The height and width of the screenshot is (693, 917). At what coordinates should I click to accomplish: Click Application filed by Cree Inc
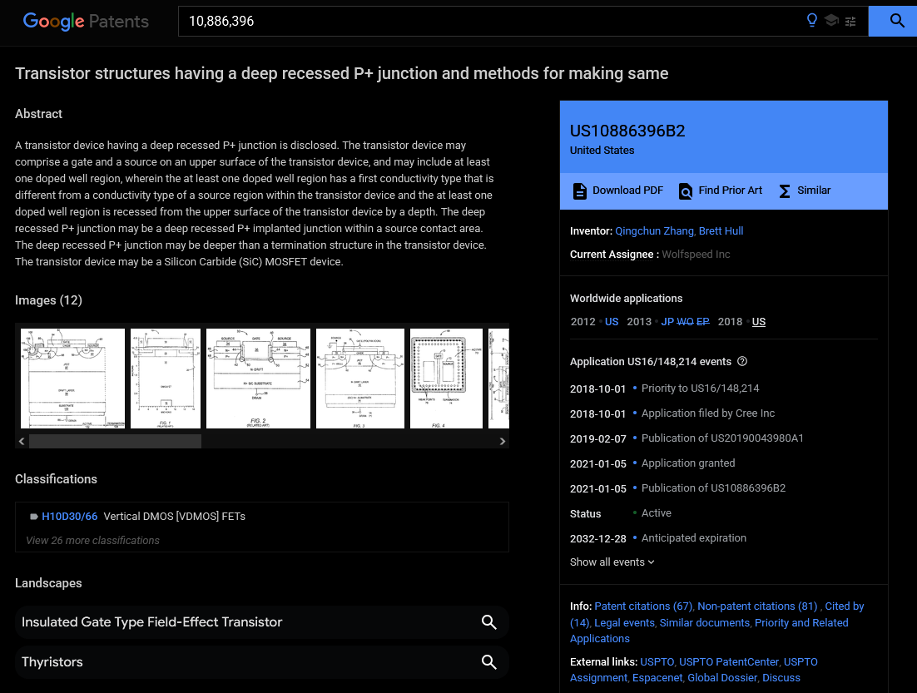pos(707,413)
